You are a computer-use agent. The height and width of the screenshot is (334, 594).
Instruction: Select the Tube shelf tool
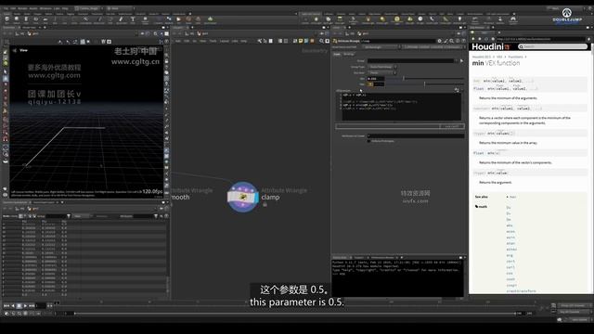tap(26, 19)
